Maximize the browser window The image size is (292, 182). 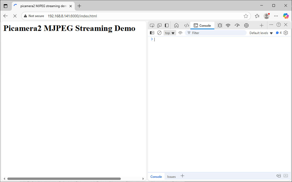[274, 5]
